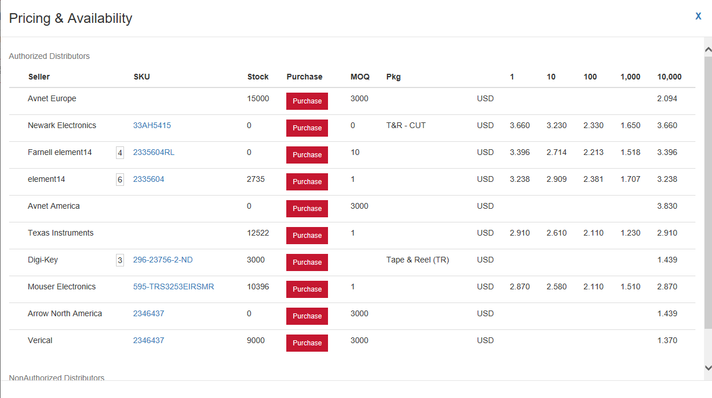Click the Stock column header
Viewport: 712px width, 398px height.
tap(258, 77)
